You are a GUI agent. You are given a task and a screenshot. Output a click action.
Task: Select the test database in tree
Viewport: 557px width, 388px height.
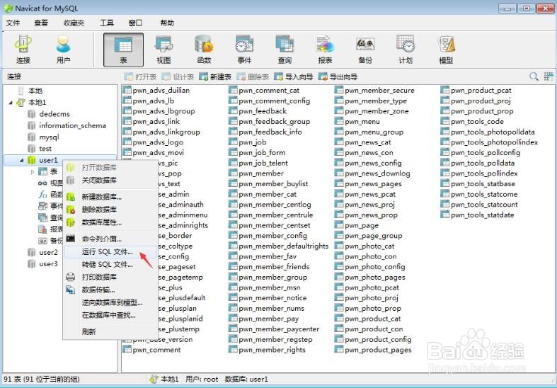45,149
